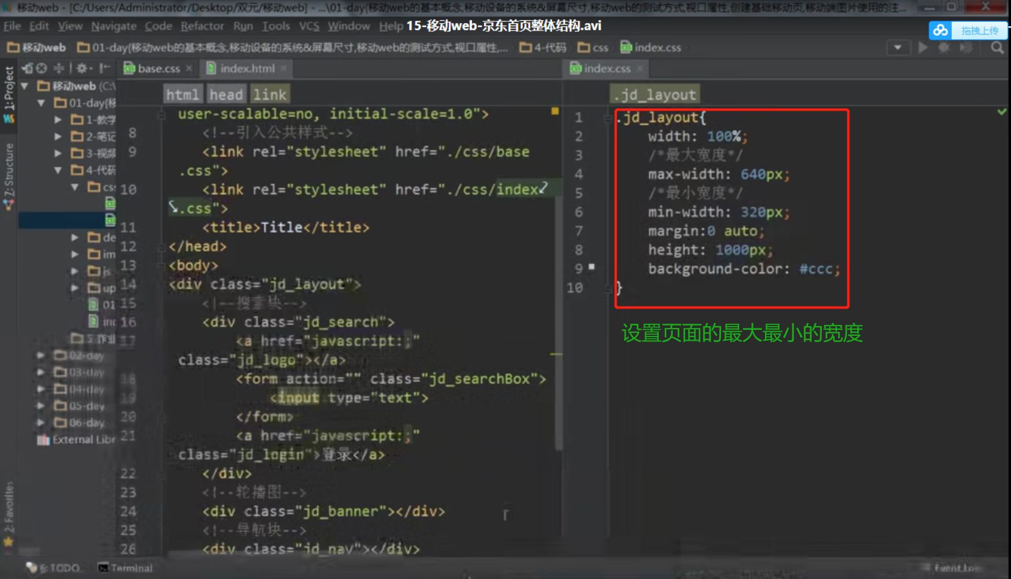Open the Tools menu
1011x579 pixels.
[x=276, y=26]
